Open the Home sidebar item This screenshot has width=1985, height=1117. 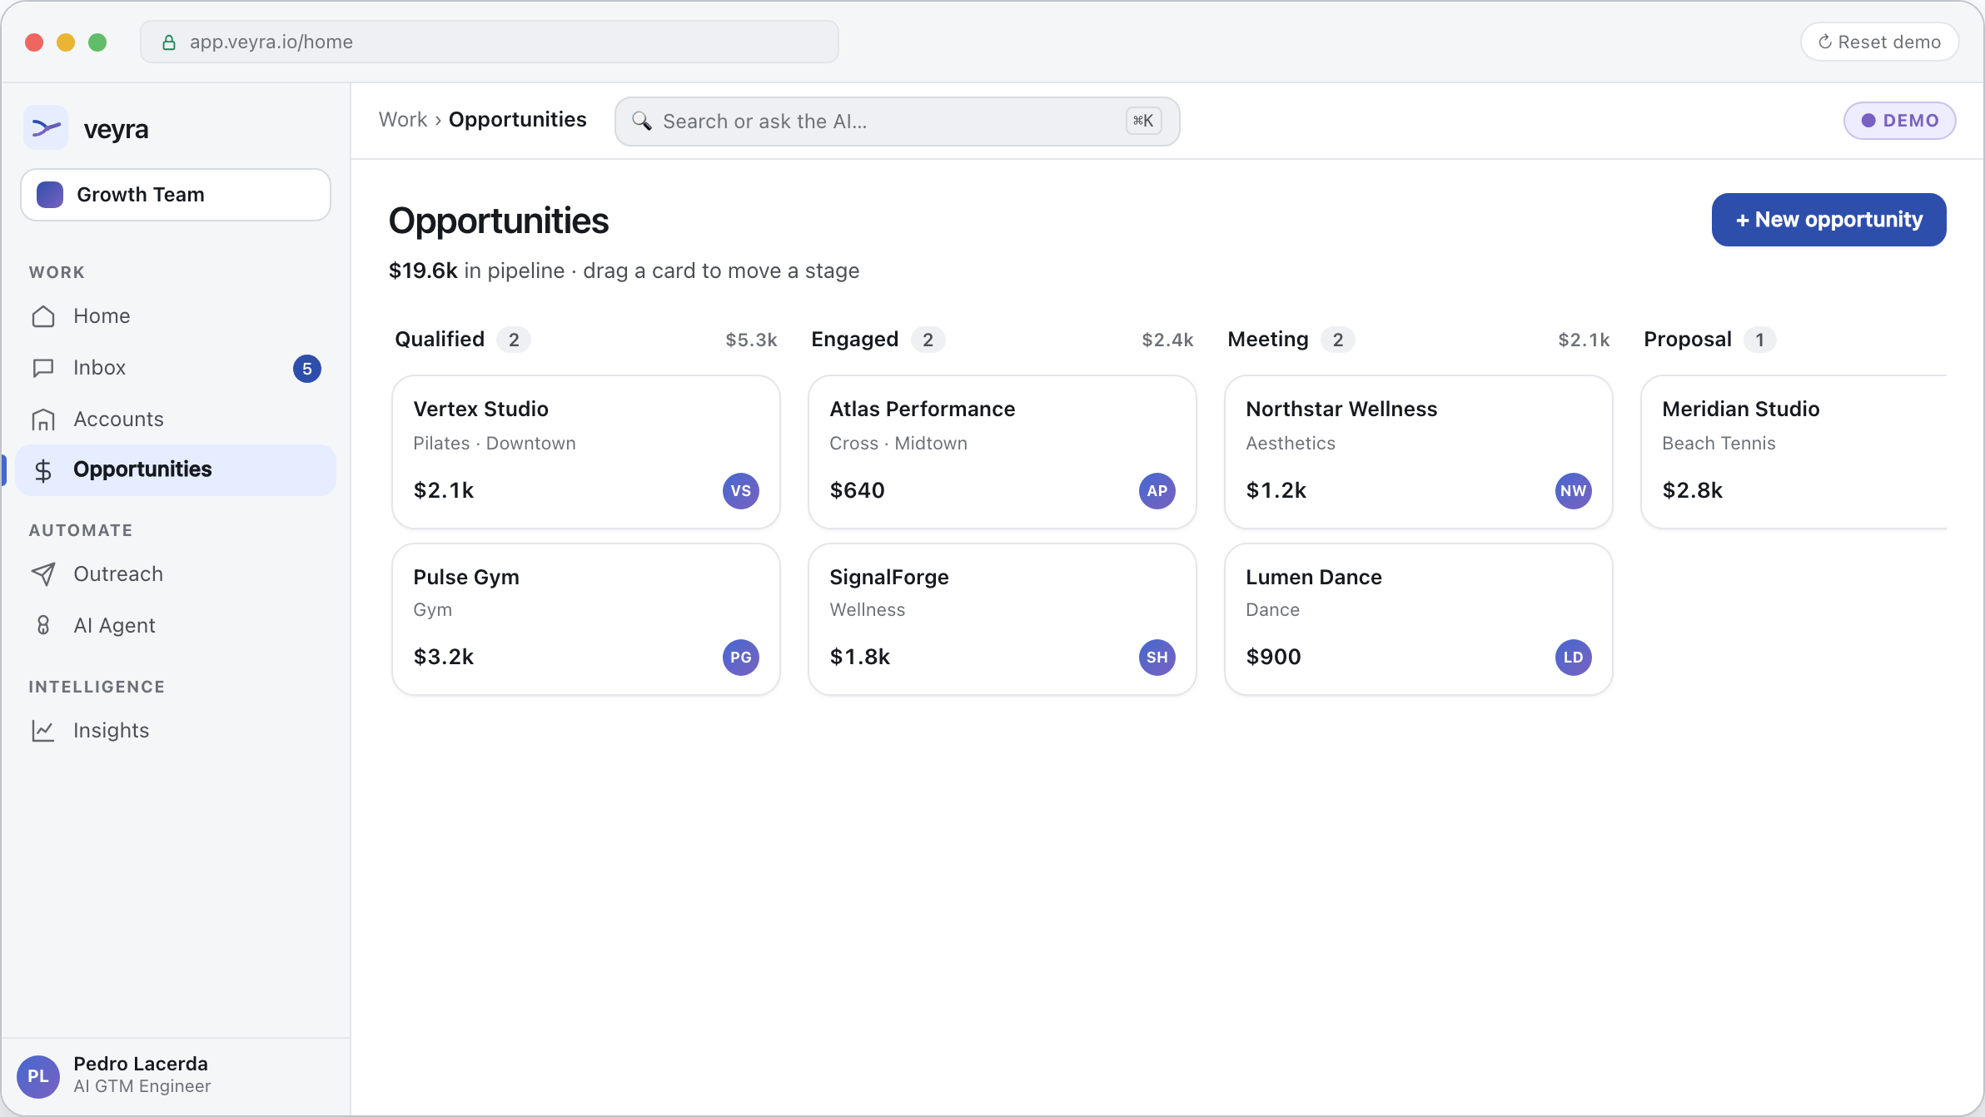click(176, 316)
